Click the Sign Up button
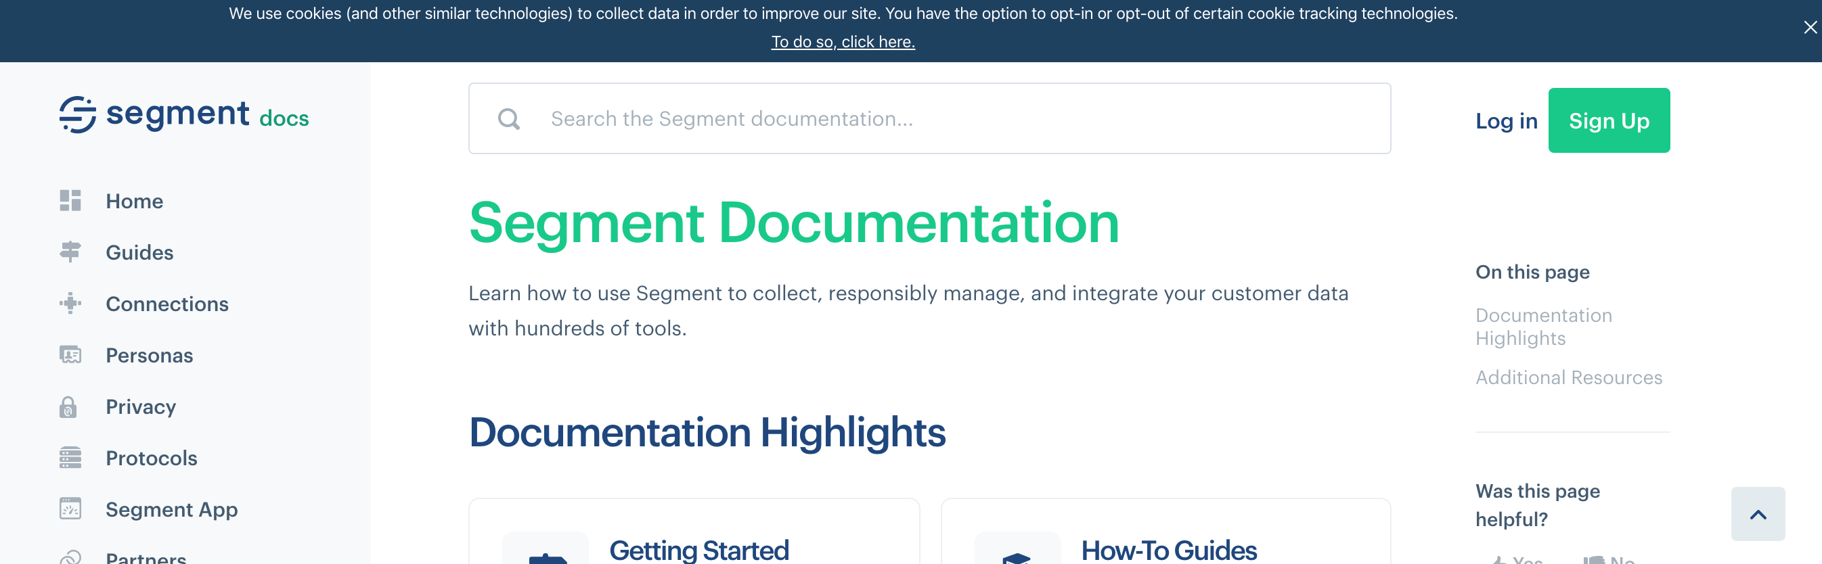This screenshot has height=564, width=1822. (1608, 120)
